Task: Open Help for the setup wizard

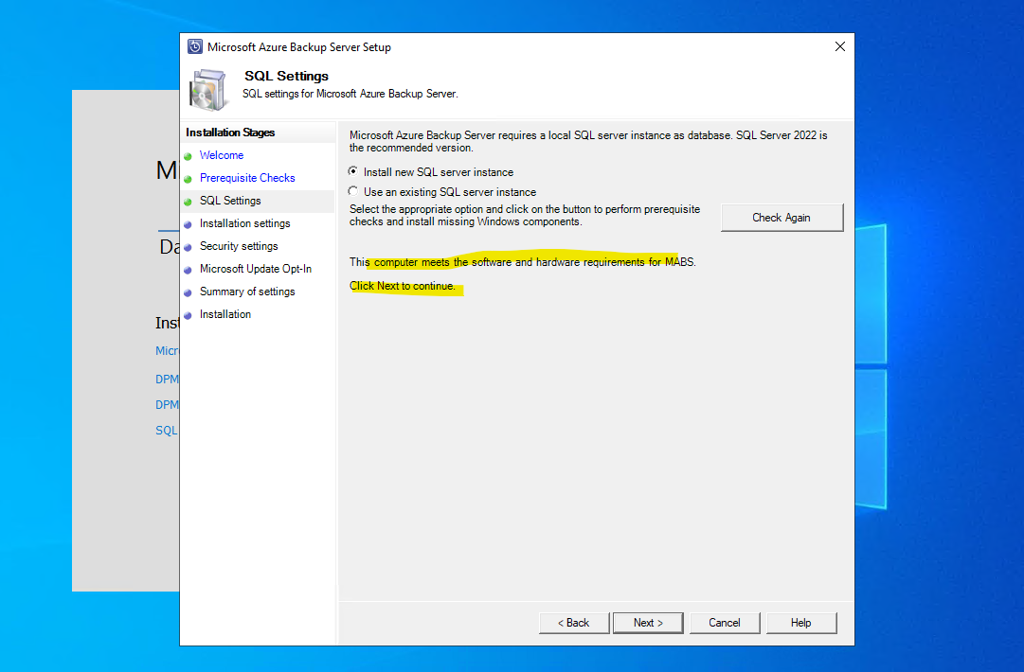Action: [801, 623]
